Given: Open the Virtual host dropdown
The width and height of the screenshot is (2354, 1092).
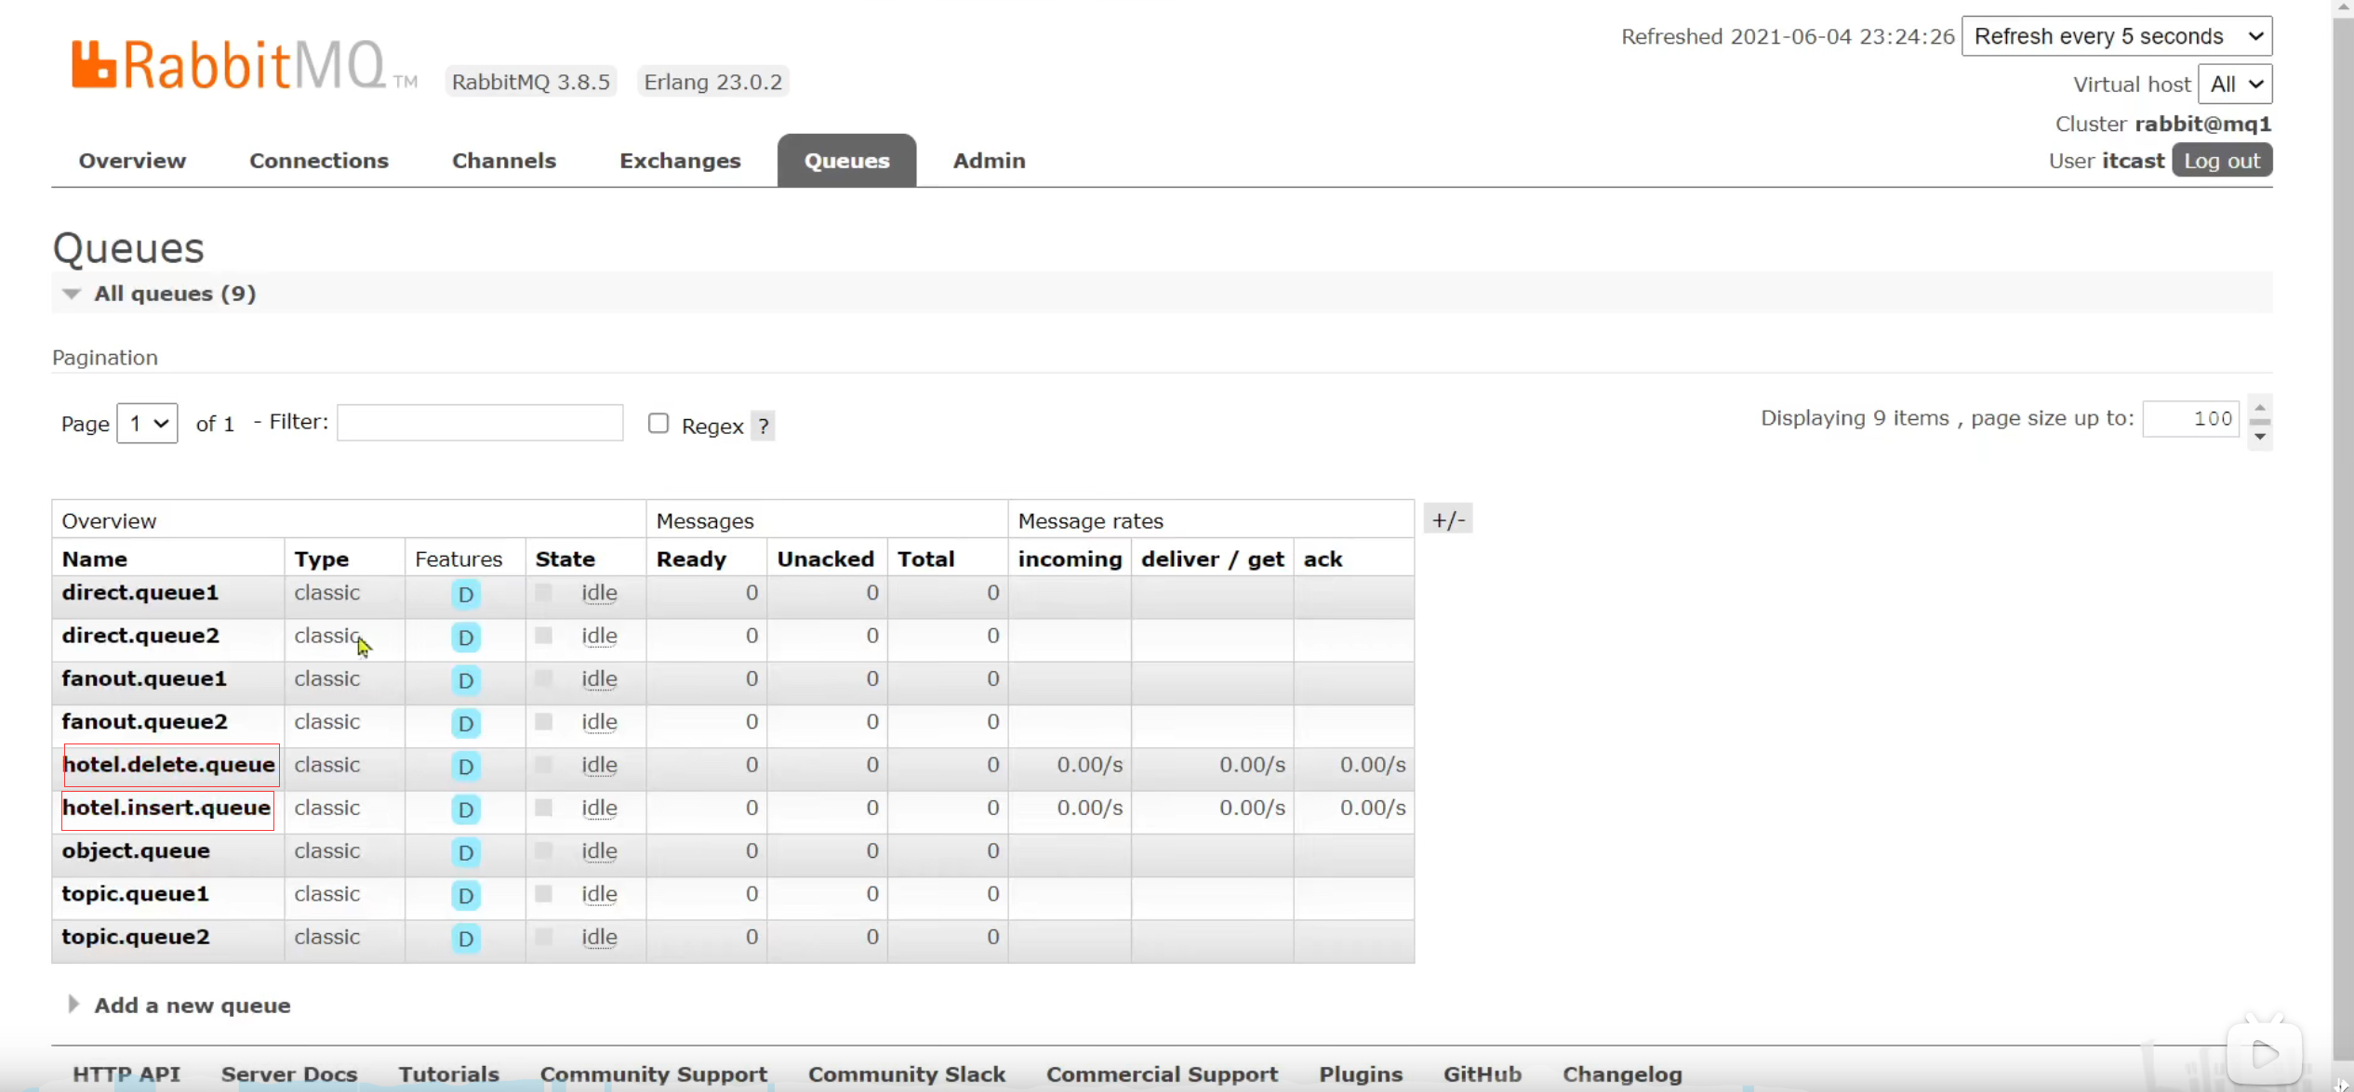Looking at the screenshot, I should (2234, 85).
